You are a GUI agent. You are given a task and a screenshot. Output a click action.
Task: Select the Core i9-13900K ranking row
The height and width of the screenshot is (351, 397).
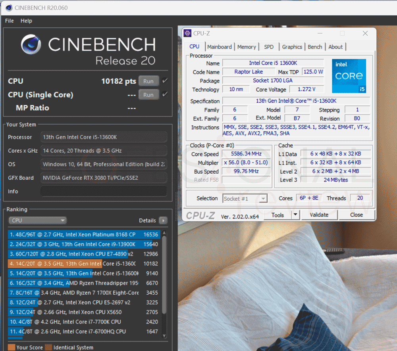pyautogui.click(x=84, y=244)
